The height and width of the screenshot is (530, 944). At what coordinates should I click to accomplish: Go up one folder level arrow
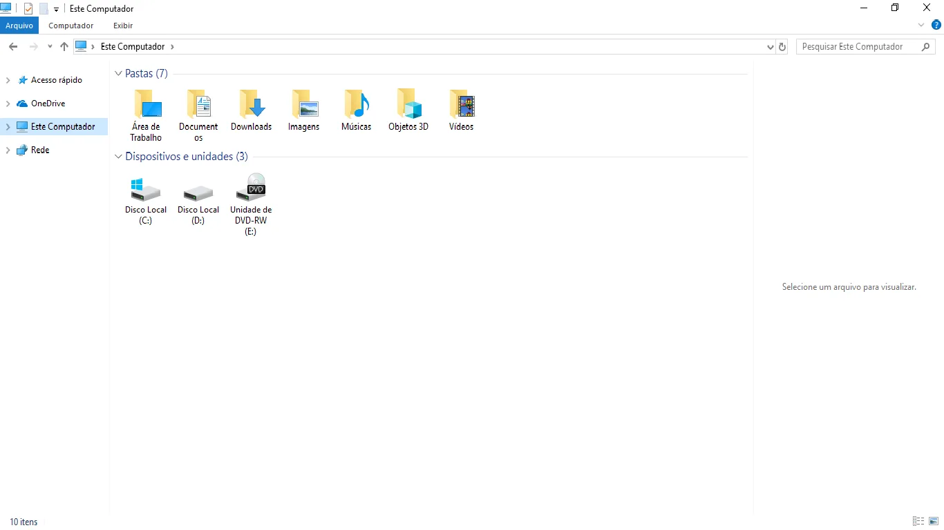point(64,47)
